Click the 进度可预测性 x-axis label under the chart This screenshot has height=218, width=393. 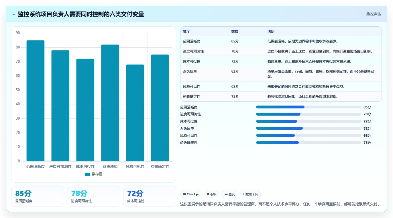click(60, 166)
